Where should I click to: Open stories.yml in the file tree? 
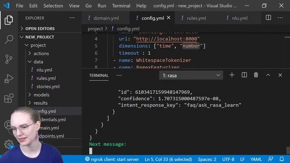click(48, 86)
